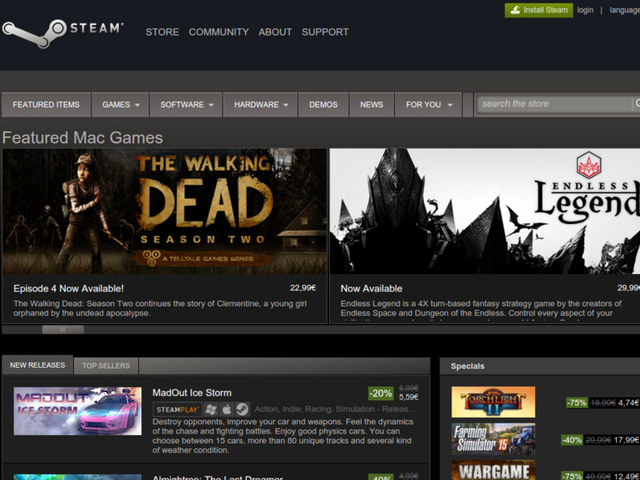Click into the search the store field
The image size is (640, 480).
pyautogui.click(x=554, y=104)
